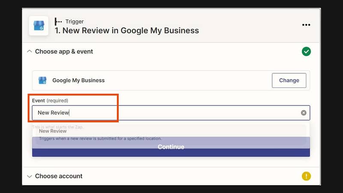Click the Choose account heading text
The image size is (343, 193).
coord(59,176)
